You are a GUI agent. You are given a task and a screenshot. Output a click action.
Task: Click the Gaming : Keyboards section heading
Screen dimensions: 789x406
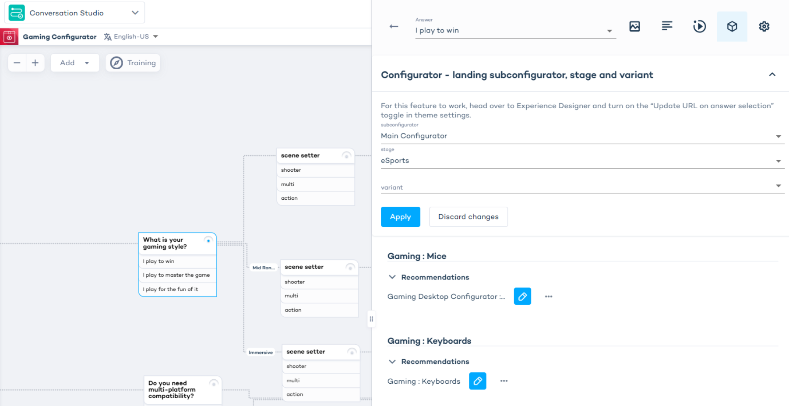click(429, 341)
